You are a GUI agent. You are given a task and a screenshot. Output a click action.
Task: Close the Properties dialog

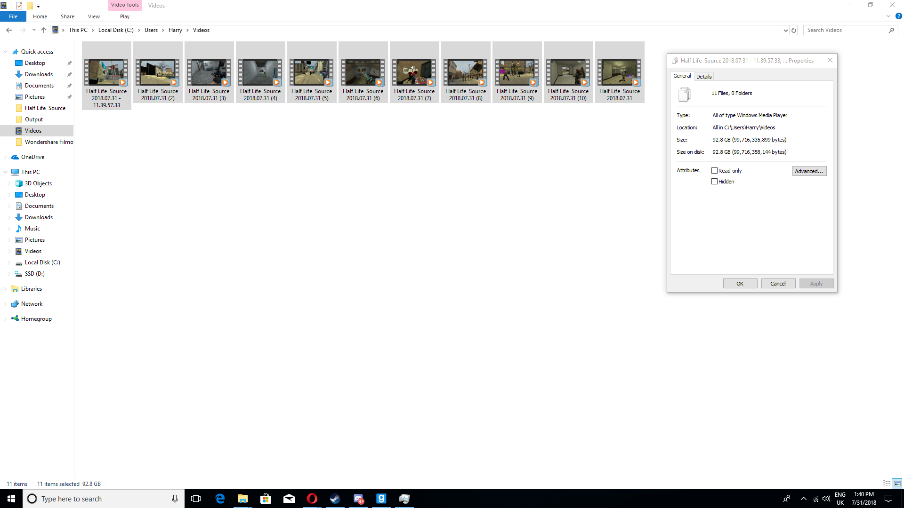pyautogui.click(x=830, y=60)
